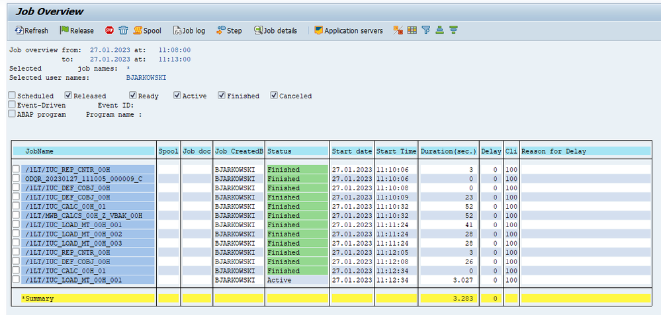Cancel active job using the red STOP icon
This screenshot has height=315, width=661.
(110, 30)
